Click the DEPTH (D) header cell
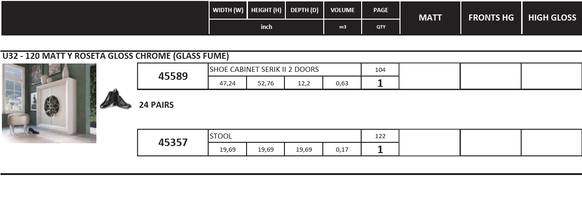Viewport: 582px width, 224px height. tap(304, 10)
